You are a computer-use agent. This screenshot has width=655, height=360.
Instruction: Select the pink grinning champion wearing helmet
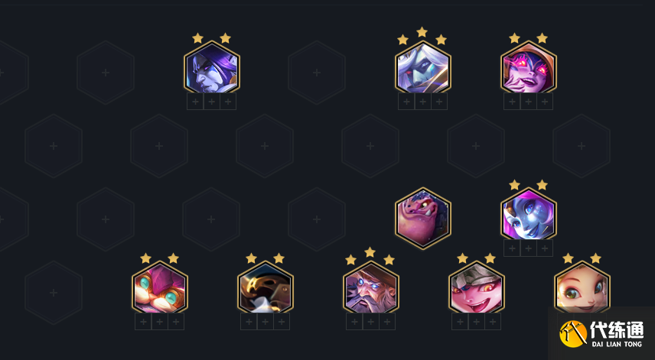[x=477, y=288]
